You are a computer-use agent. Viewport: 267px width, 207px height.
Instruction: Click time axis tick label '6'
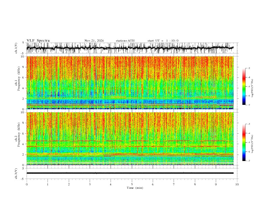153,184
